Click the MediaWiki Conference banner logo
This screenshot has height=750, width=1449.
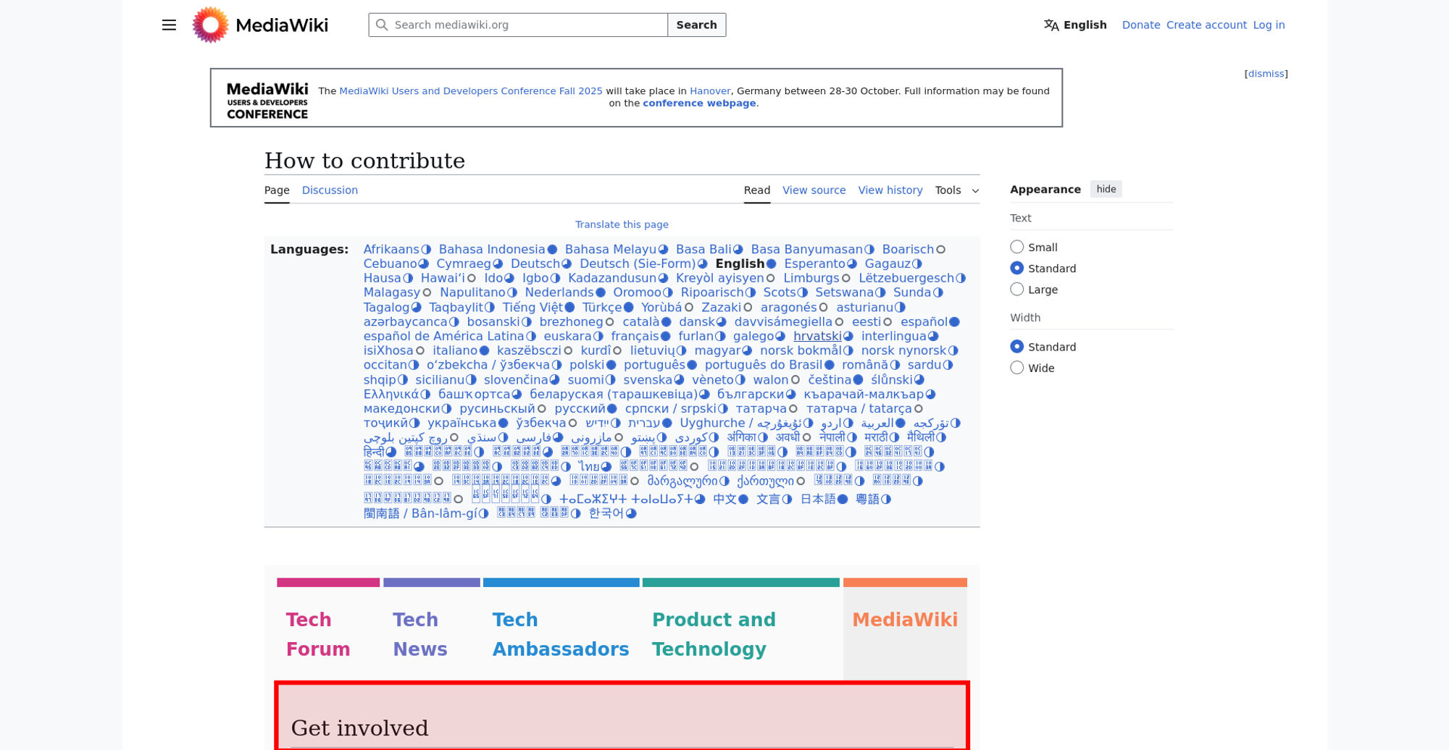point(267,101)
